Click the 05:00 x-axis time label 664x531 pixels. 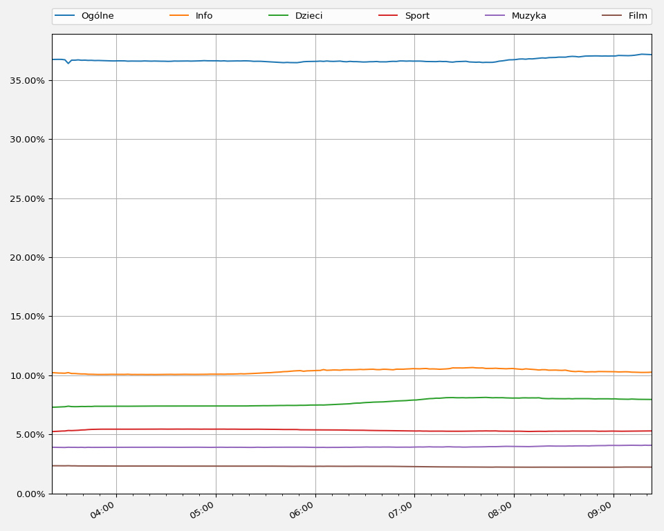(201, 510)
